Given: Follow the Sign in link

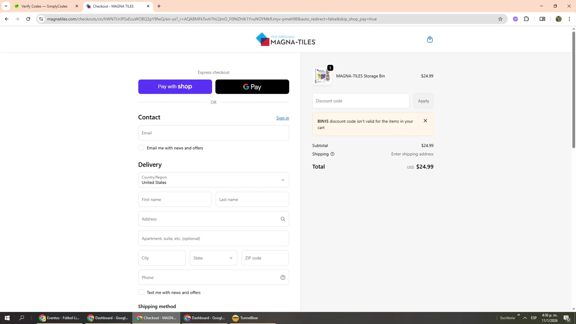Looking at the screenshot, I should tap(283, 118).
